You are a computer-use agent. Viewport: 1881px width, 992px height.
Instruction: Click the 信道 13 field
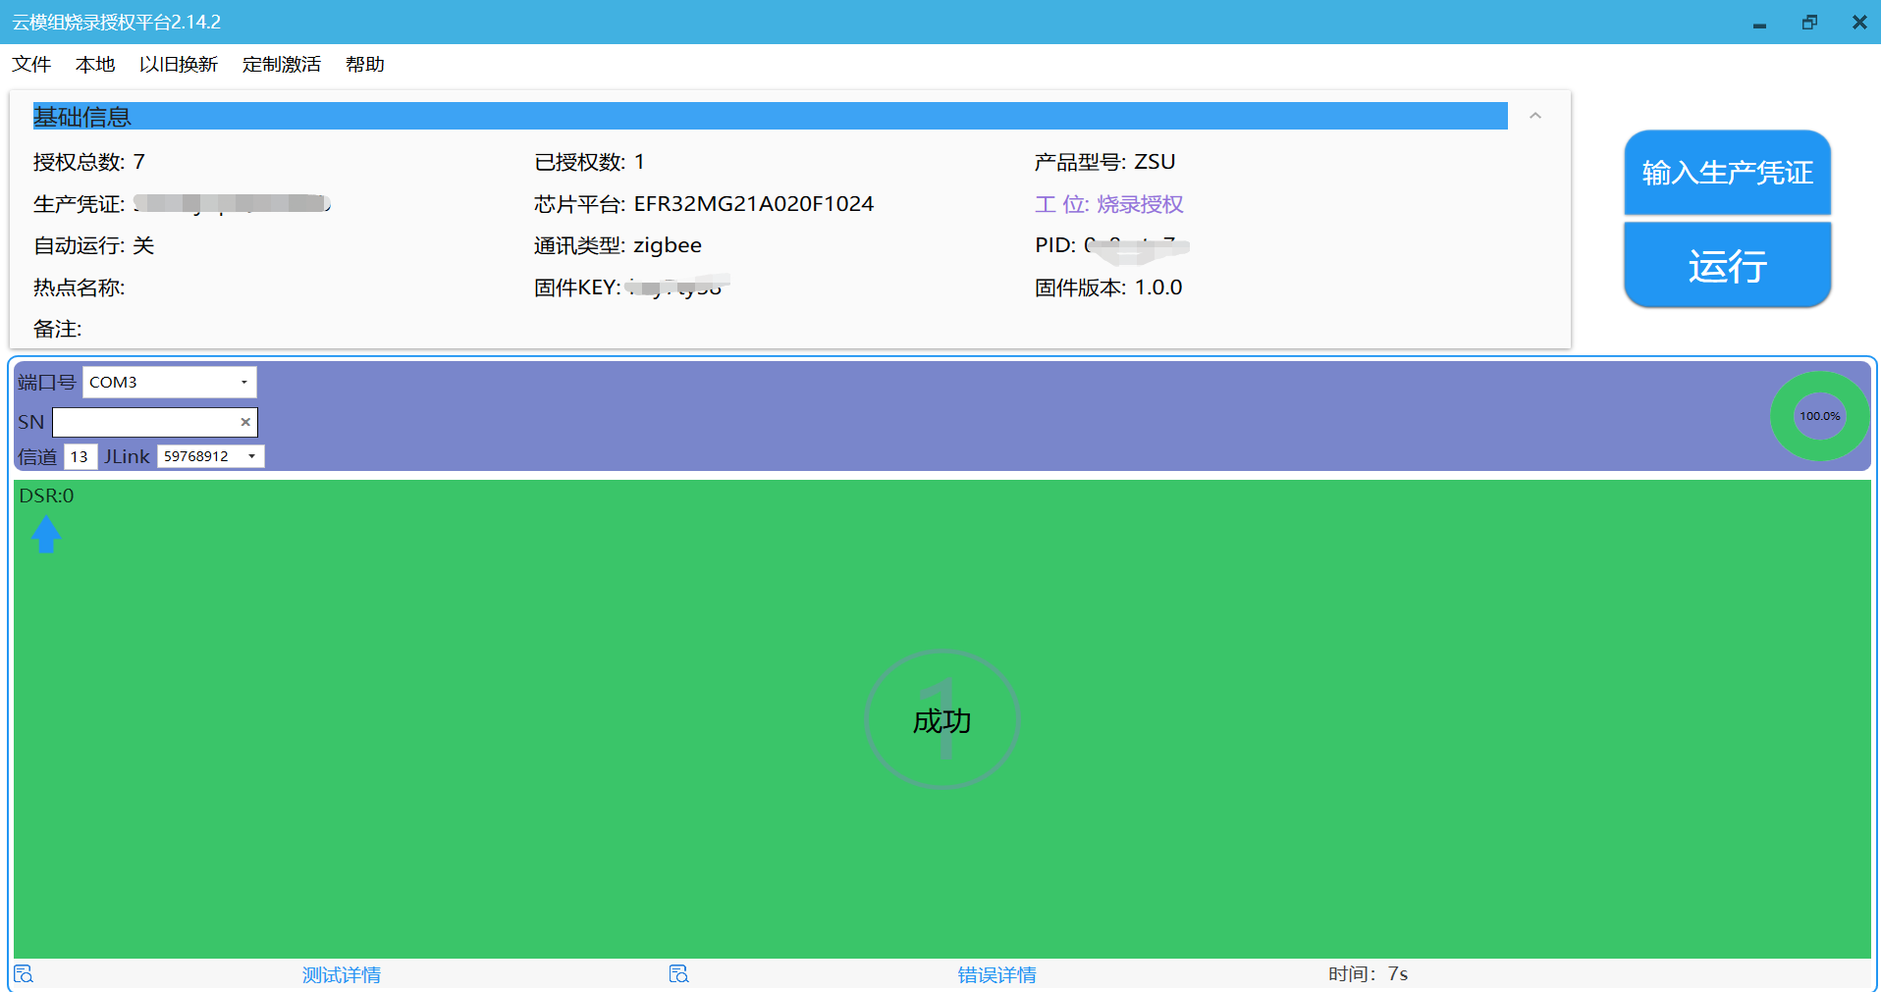tap(80, 456)
